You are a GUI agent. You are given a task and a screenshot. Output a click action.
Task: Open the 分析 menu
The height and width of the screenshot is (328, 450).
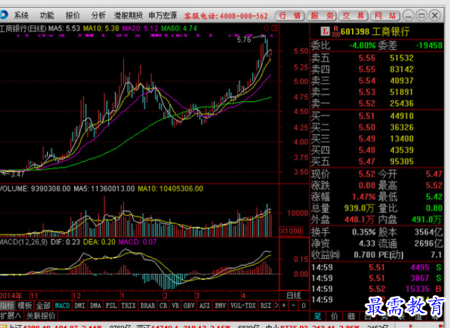[x=98, y=15]
